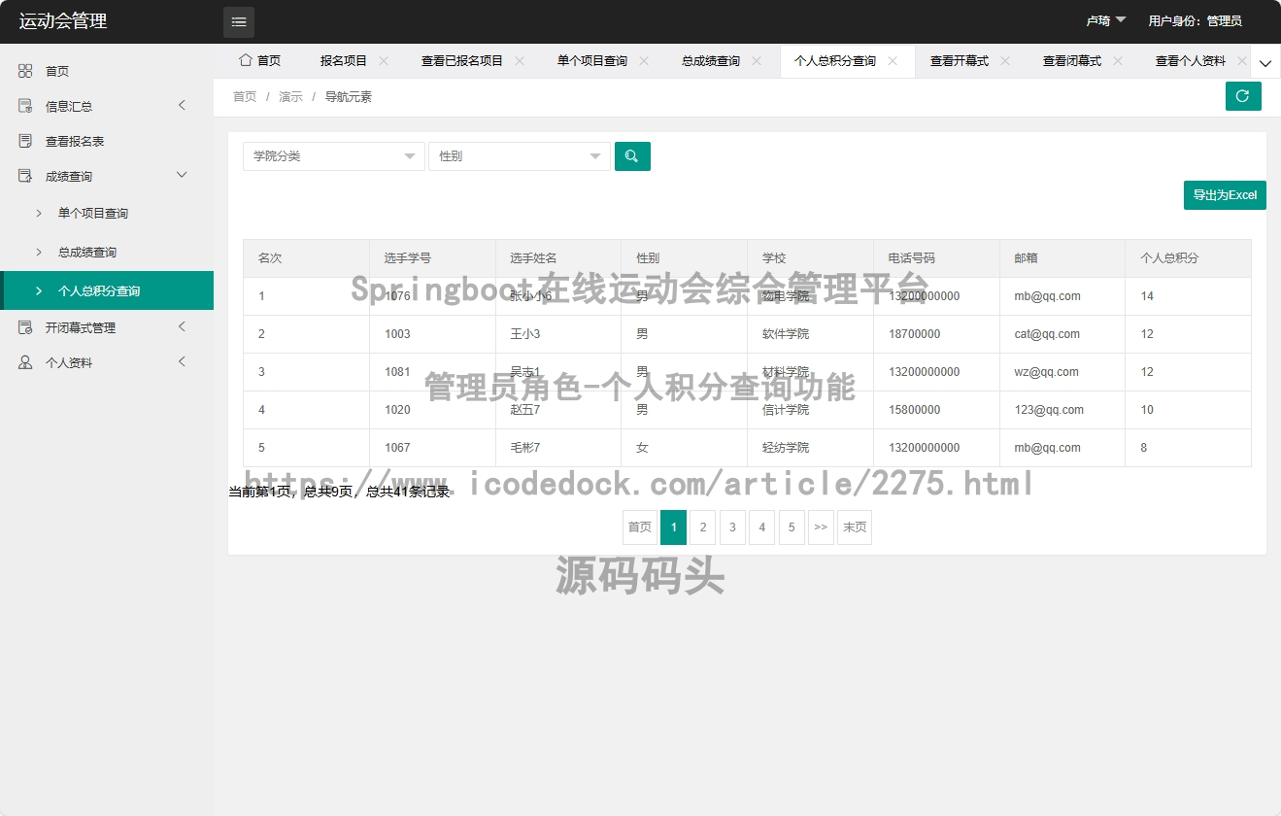Switch to the 查看已报名项目 tab
The image size is (1281, 816).
tap(462, 60)
